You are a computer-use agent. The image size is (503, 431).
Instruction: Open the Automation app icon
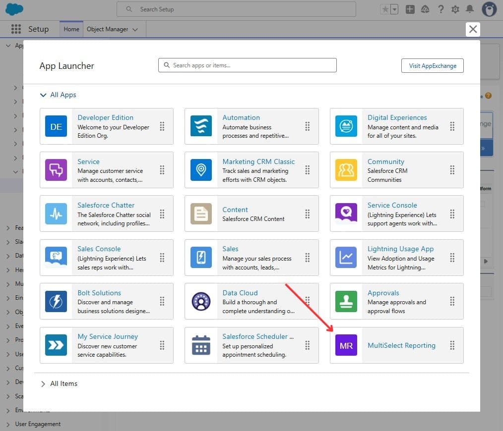pyautogui.click(x=201, y=126)
